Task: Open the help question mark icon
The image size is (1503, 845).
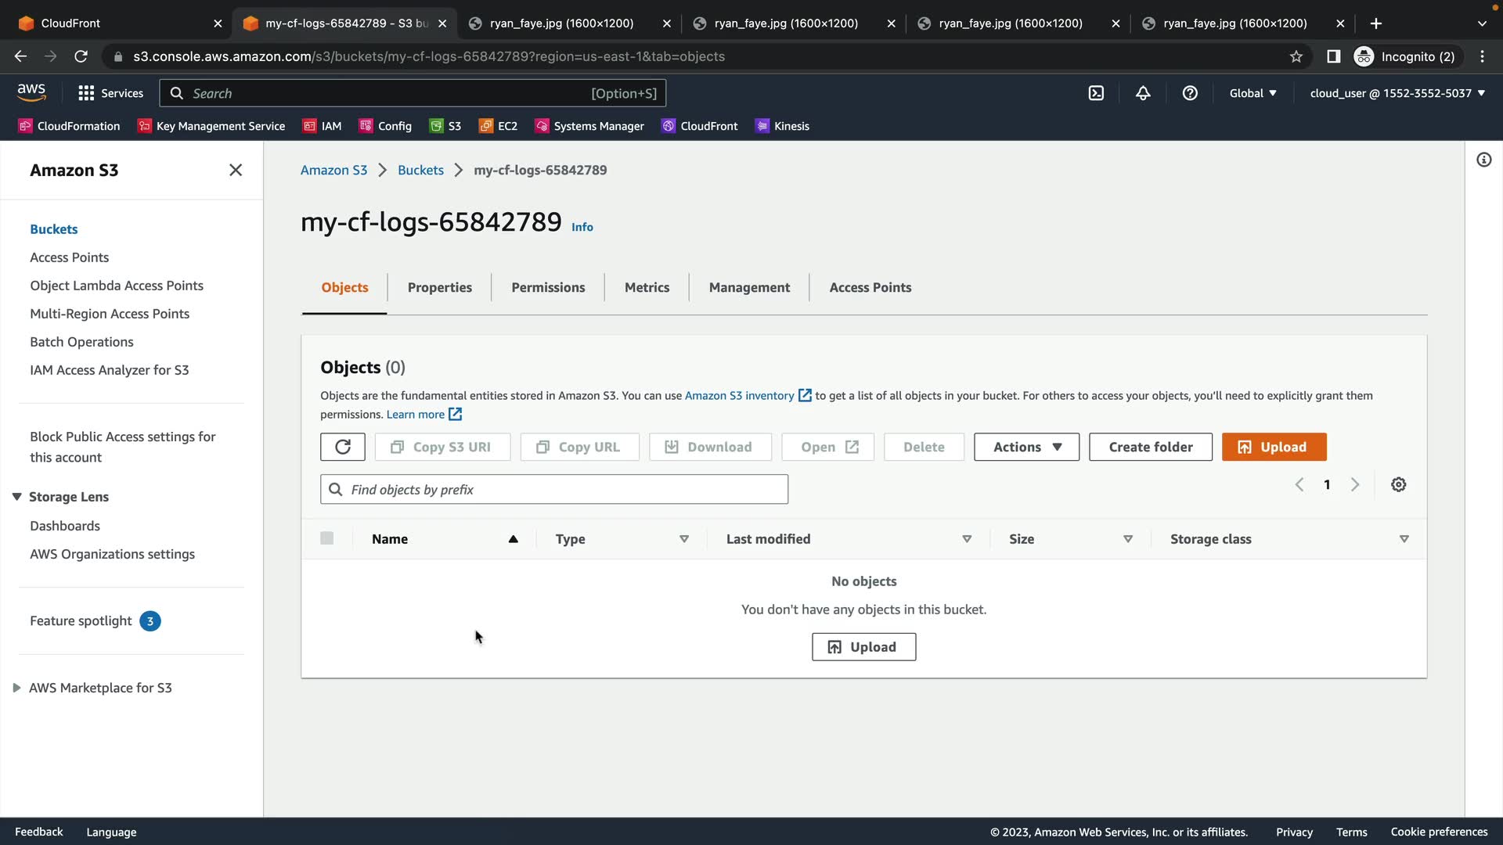Action: [x=1190, y=93]
